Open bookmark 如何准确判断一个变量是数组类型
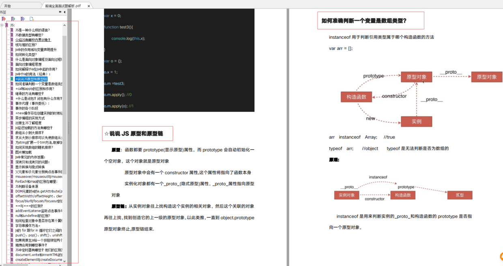Image resolution: width=503 pixels, height=266 pixels. pos(39,84)
